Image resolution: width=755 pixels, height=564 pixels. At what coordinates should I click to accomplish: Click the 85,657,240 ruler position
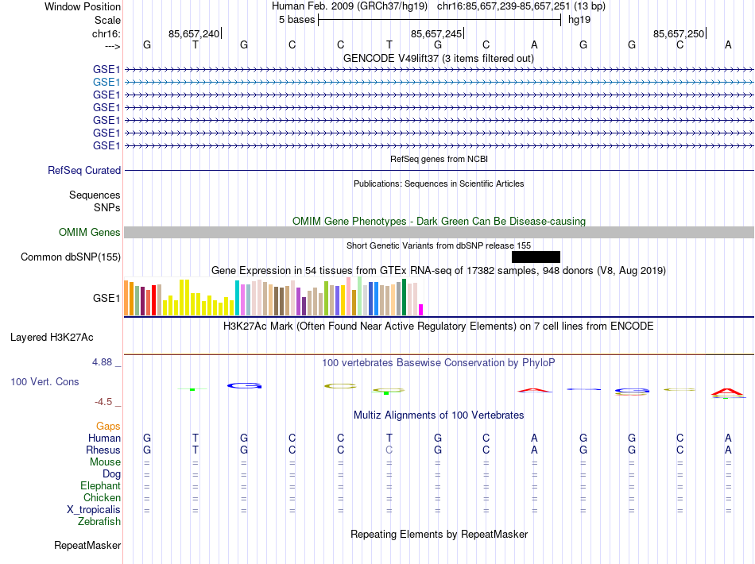tap(194, 33)
